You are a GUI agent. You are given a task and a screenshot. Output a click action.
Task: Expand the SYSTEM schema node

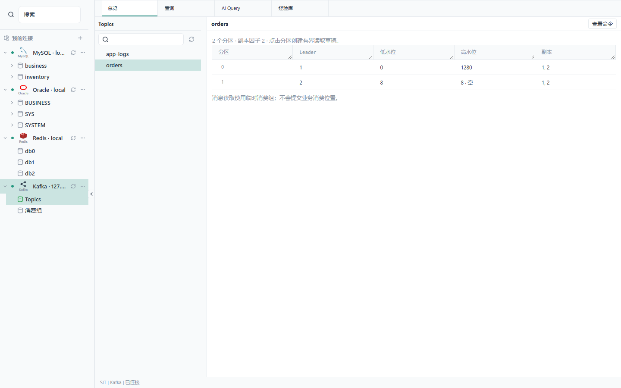click(12, 125)
